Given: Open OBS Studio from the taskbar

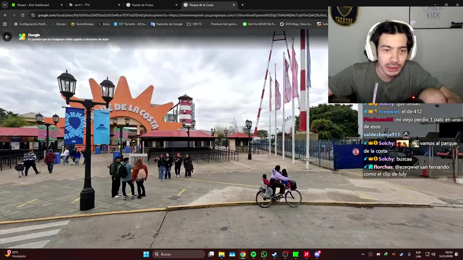Looking at the screenshot, I should click(285, 254).
